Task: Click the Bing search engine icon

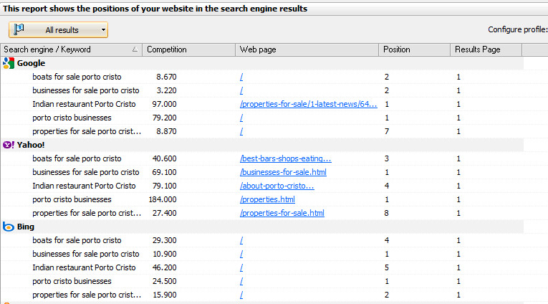Action: point(9,227)
